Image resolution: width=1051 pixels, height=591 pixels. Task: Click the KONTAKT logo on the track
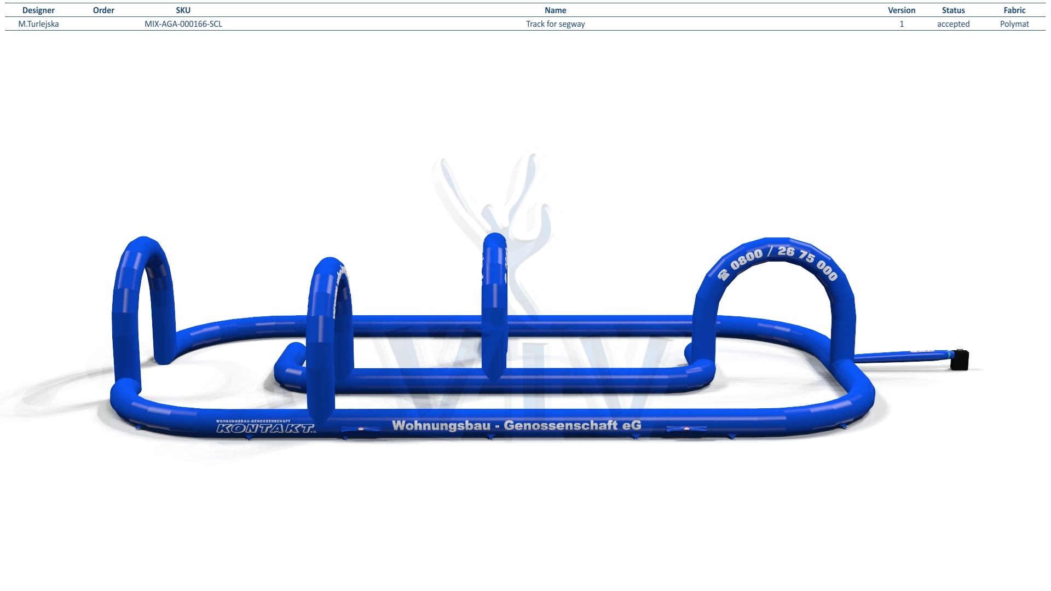[266, 427]
